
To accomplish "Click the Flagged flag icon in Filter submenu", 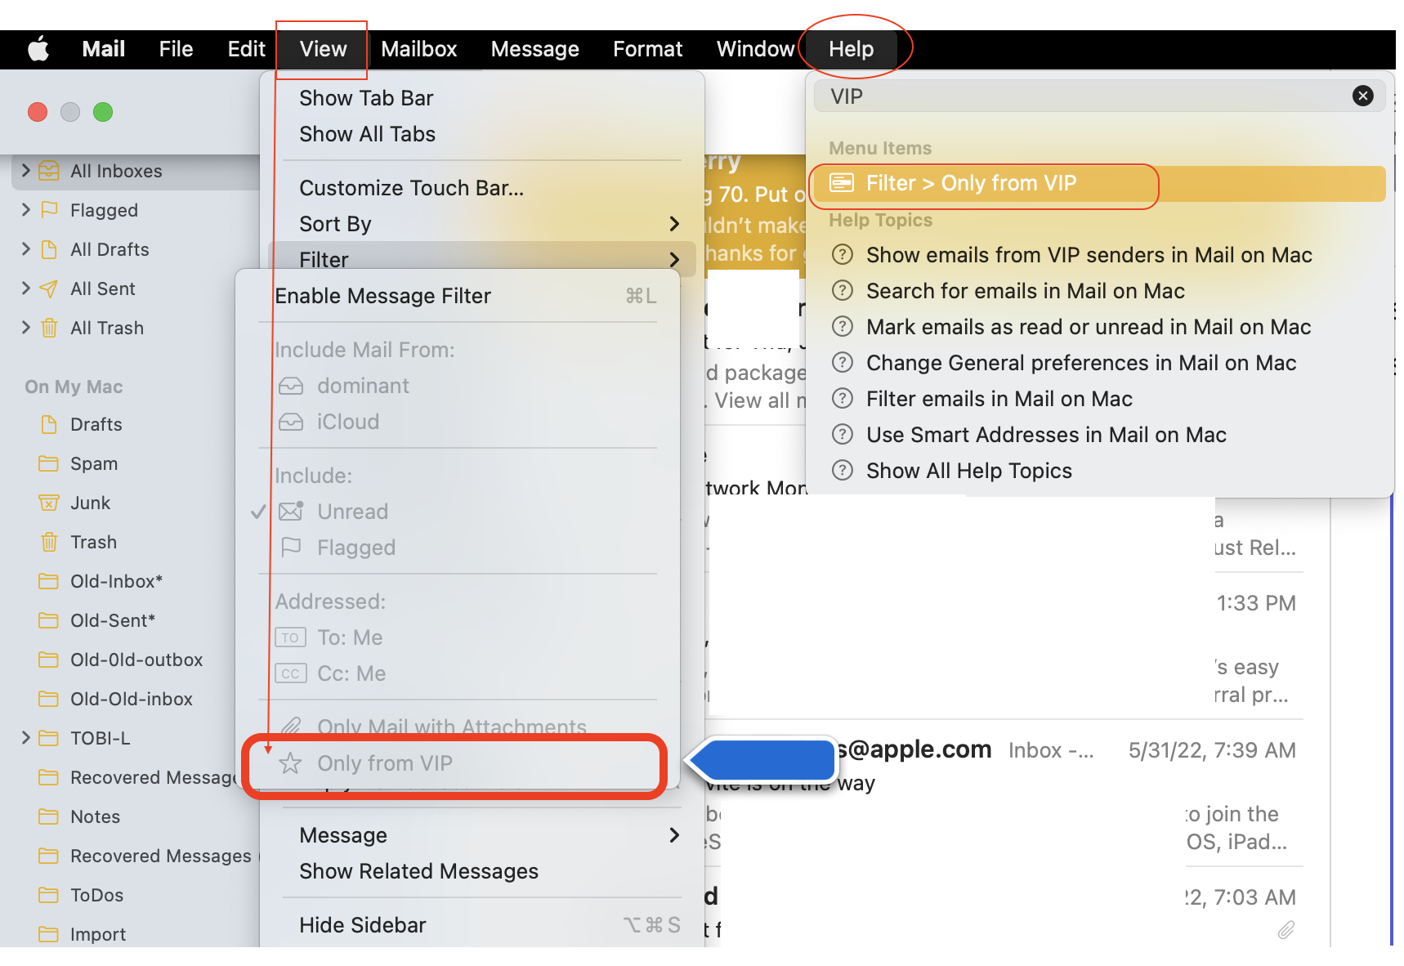I will [291, 548].
